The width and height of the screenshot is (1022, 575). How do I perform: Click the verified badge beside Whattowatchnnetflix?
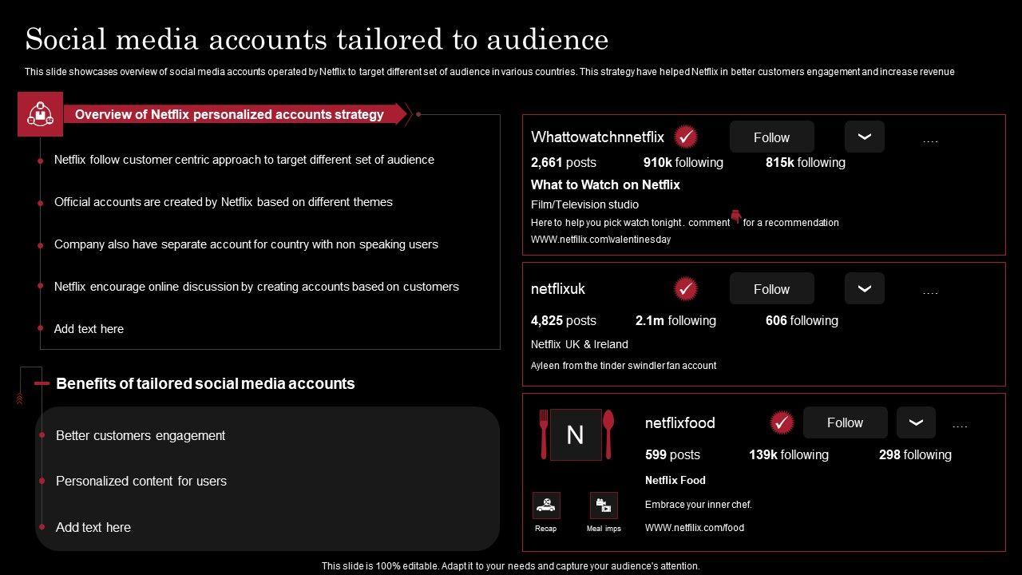point(685,137)
